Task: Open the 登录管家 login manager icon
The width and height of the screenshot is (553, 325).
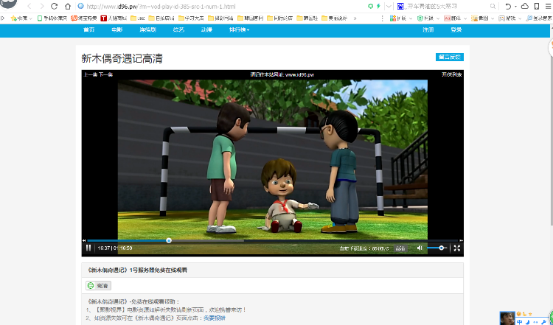Action: (529, 18)
